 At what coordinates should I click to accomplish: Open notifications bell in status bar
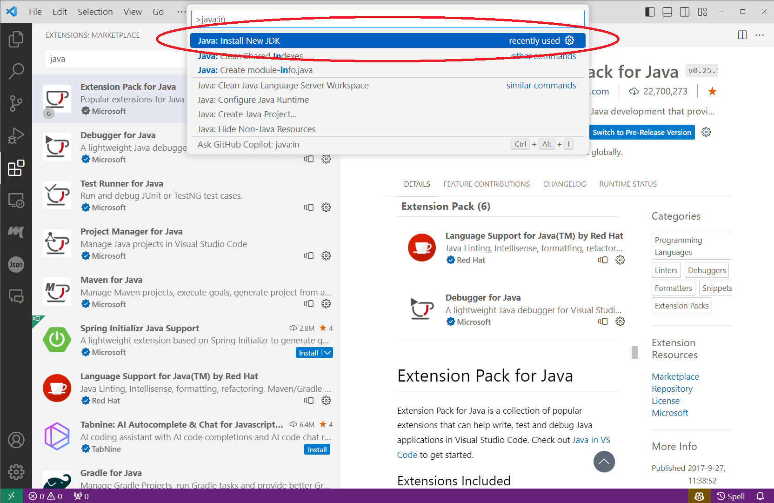click(x=761, y=496)
